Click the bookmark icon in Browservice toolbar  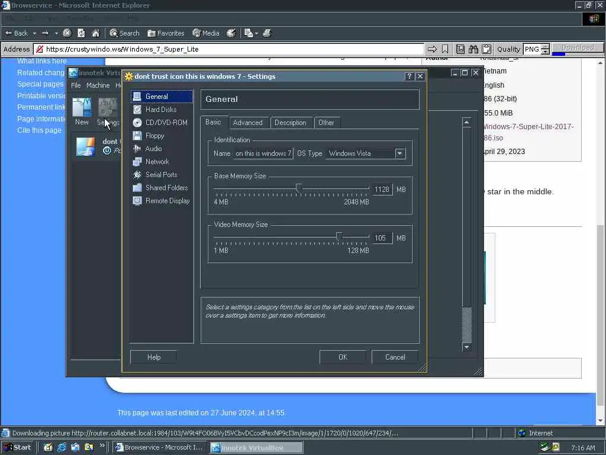(x=445, y=49)
